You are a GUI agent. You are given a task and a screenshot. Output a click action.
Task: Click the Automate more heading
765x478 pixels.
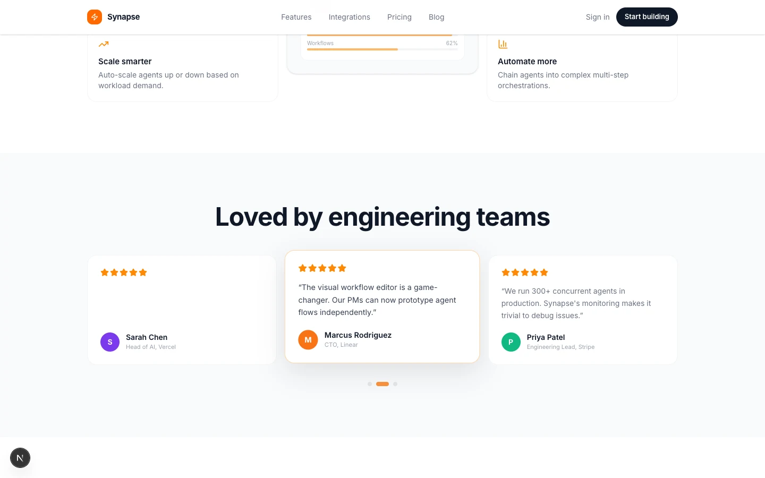[528, 62]
